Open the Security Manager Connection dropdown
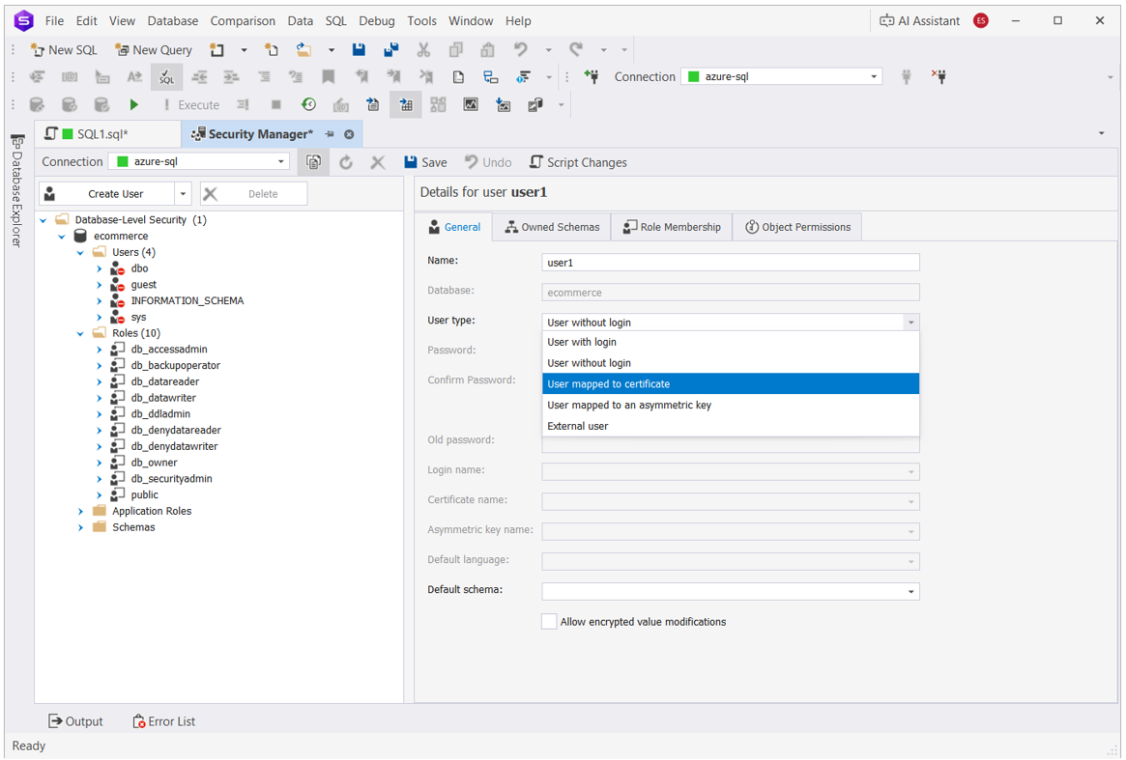 281,161
